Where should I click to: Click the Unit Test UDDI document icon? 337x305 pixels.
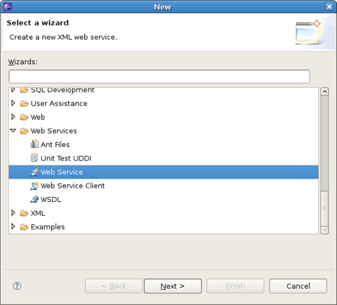pyautogui.click(x=34, y=158)
